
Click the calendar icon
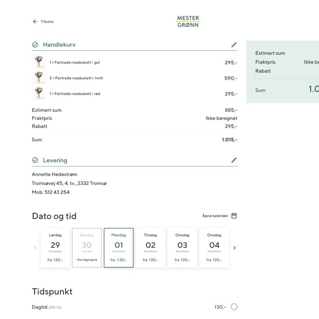234,216
